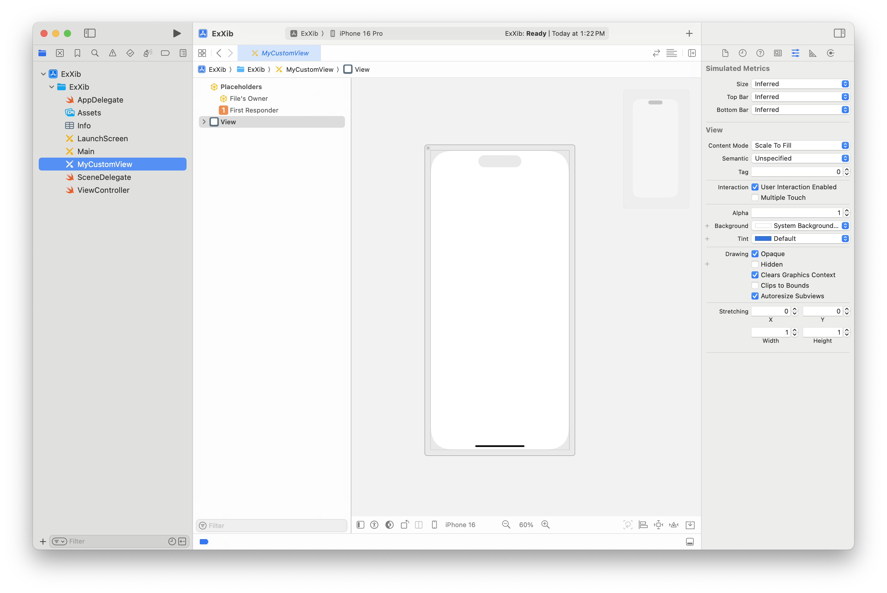Click the Tint color swatch
Viewport: 887px width, 593px height.
763,239
